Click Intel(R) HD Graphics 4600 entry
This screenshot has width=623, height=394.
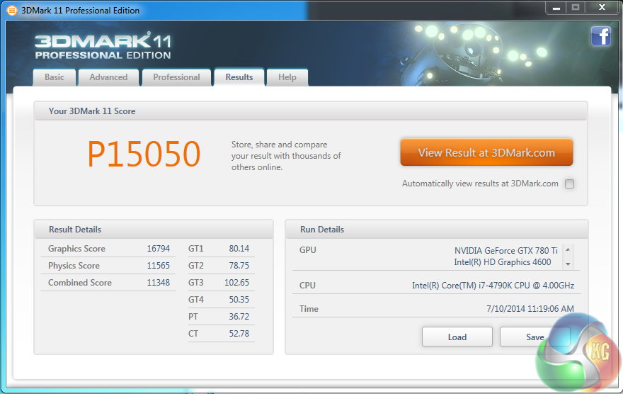[x=502, y=262]
